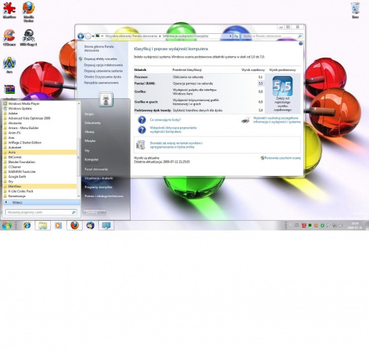The width and height of the screenshot is (369, 350).
Task: Select the Control Panel taskbar button
Action: pyautogui.click(x=106, y=225)
